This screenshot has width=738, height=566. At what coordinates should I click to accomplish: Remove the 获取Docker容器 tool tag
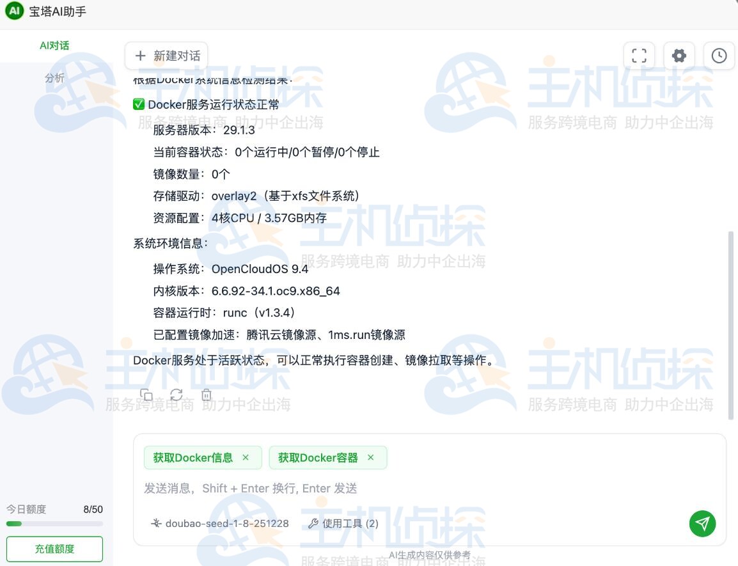click(x=370, y=458)
